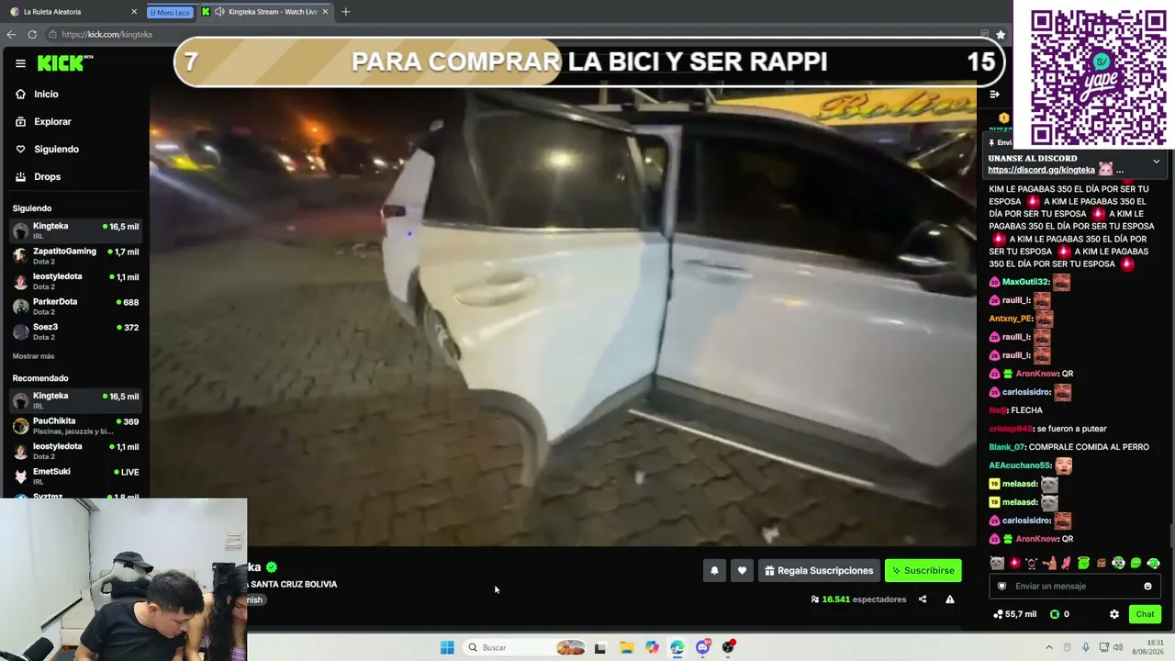Image resolution: width=1175 pixels, height=661 pixels.
Task: Click the Enviar un mensaje chat field
Action: click(x=1075, y=586)
